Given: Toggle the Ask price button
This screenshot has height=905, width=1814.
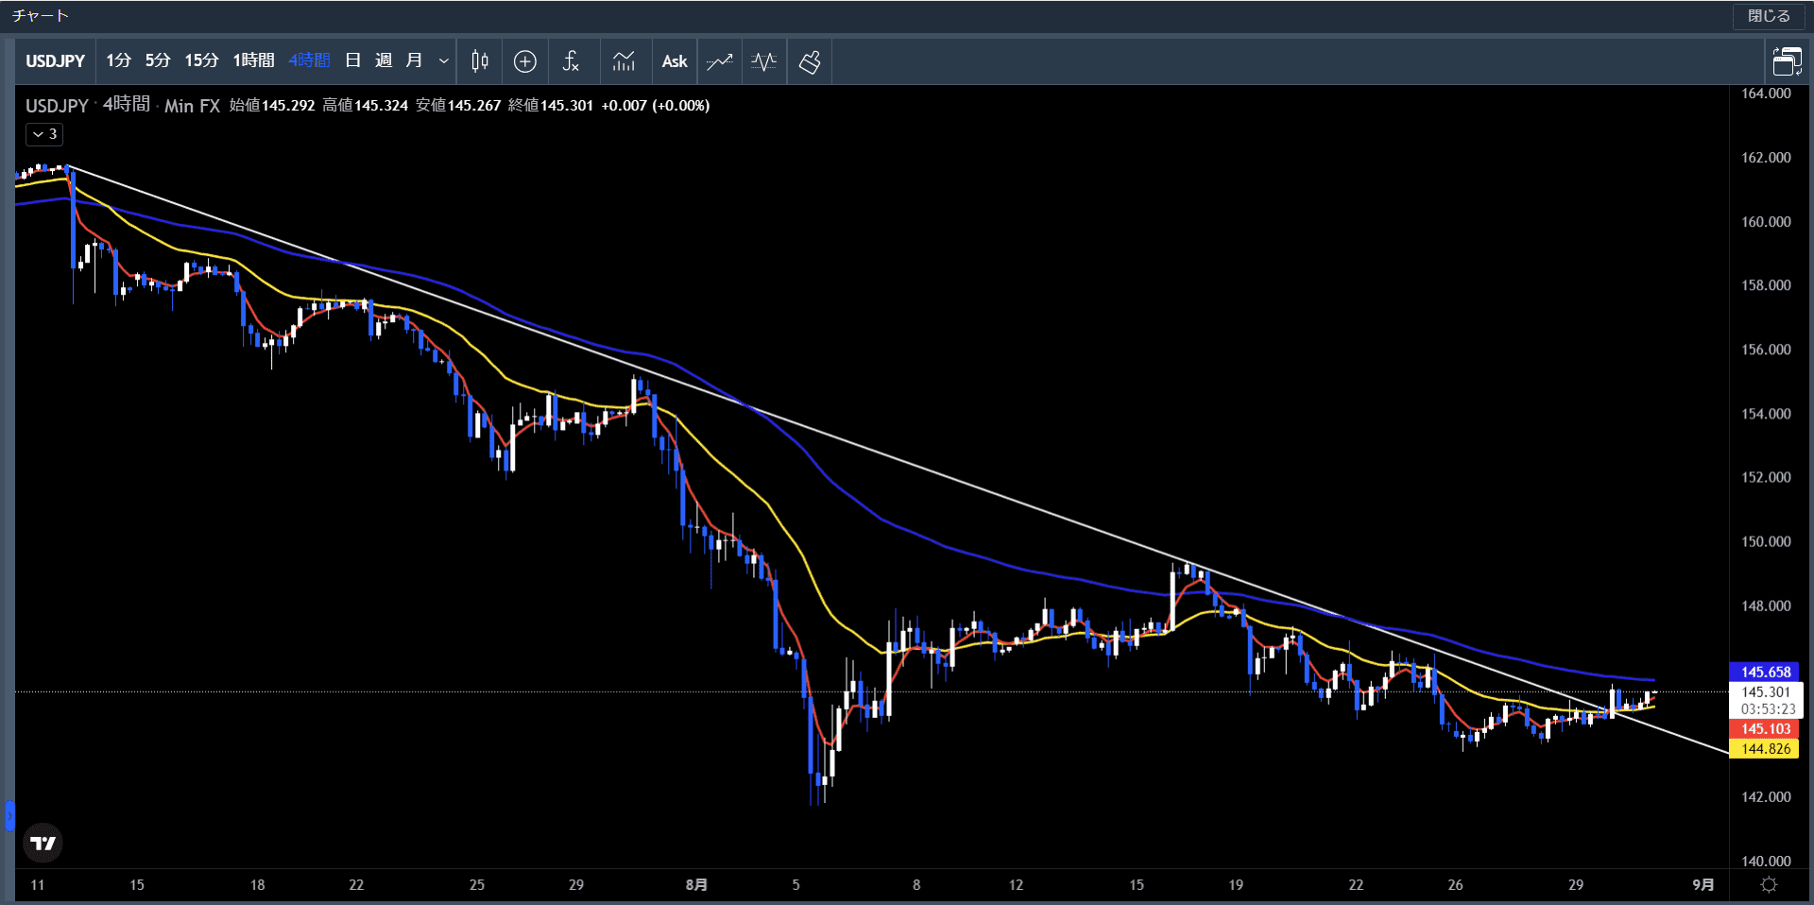Looking at the screenshot, I should coord(675,61).
